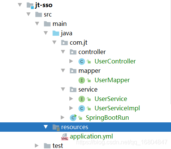The height and width of the screenshot is (149, 171).
Task: Open the UserService interface
Action: click(x=111, y=99)
